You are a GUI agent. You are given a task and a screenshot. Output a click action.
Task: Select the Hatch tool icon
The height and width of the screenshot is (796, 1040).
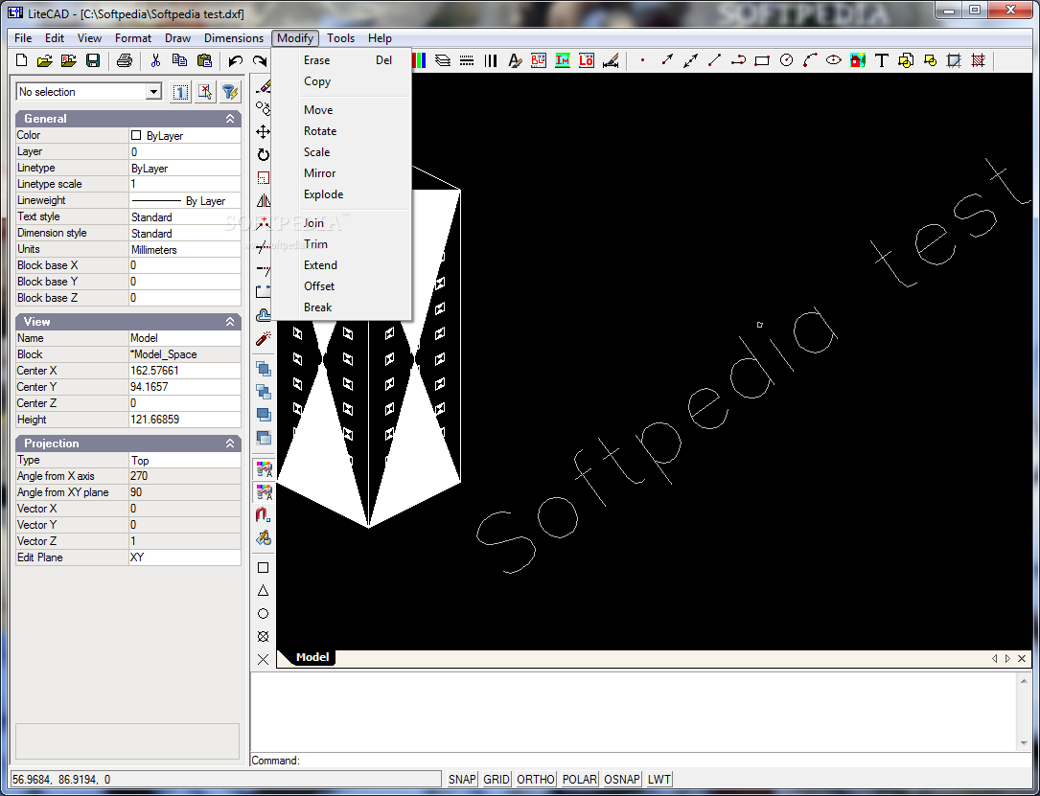[x=978, y=61]
